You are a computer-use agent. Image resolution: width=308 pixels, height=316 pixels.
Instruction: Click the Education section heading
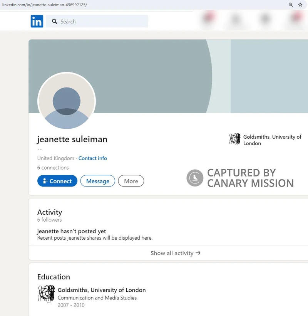(x=54, y=277)
